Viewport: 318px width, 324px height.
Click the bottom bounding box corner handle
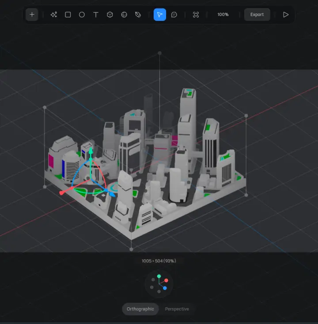(x=131, y=249)
